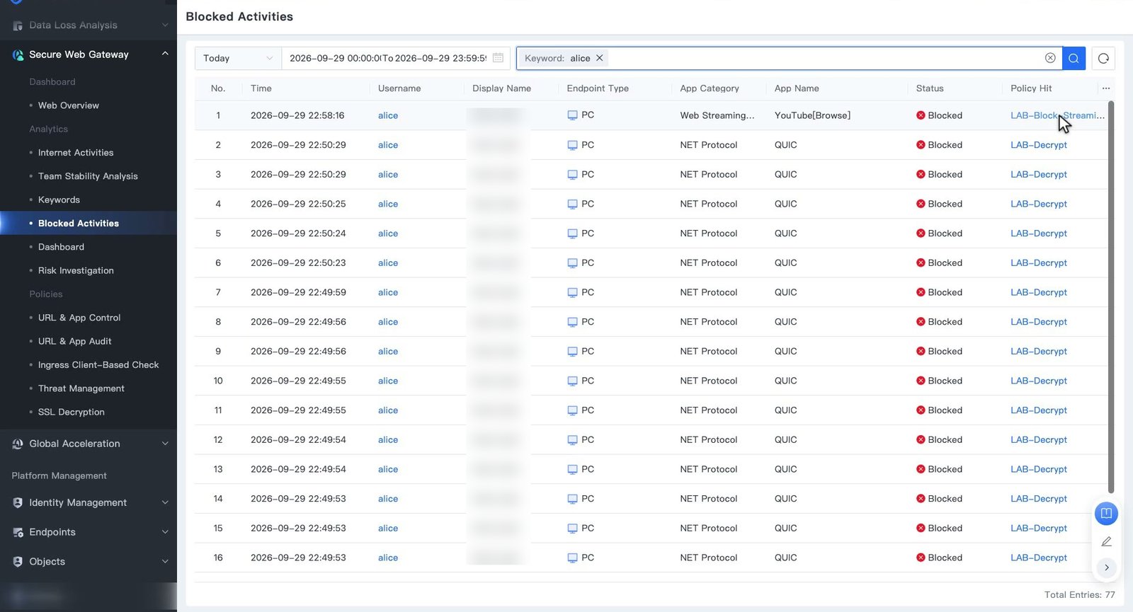The width and height of the screenshot is (1133, 612).
Task: Expand Objects section chevron
Action: click(x=165, y=562)
